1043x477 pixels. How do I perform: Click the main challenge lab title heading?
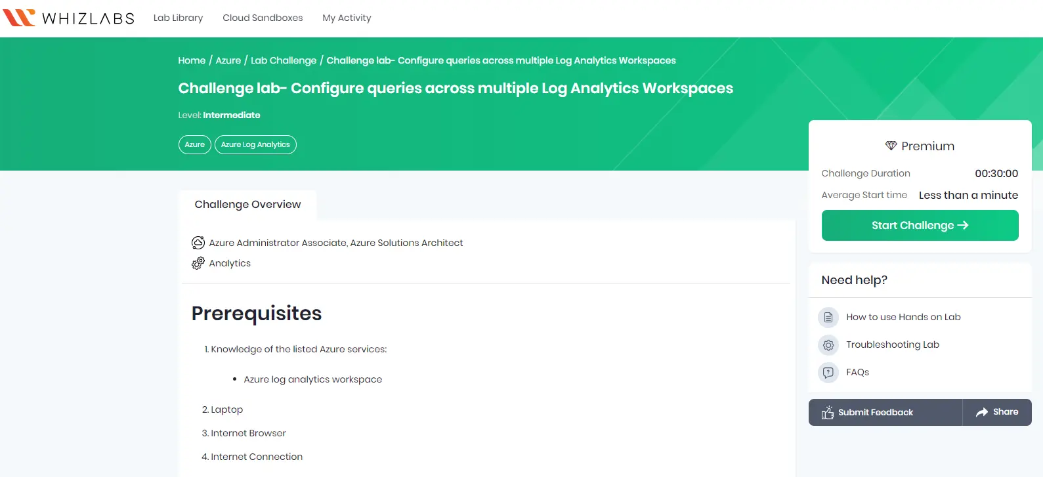456,88
